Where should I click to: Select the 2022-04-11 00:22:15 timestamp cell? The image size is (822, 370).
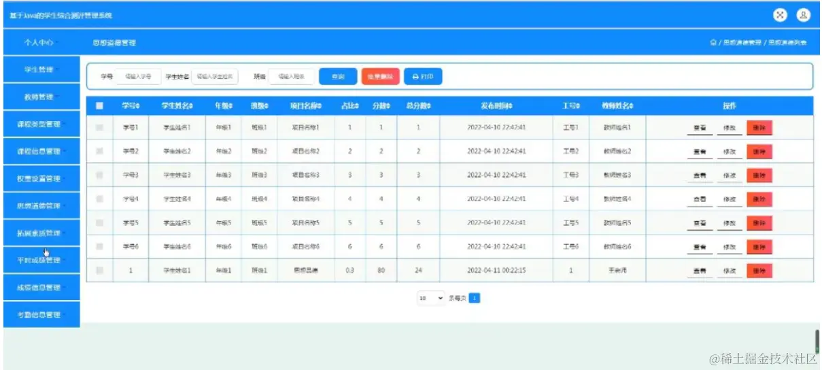tap(496, 271)
